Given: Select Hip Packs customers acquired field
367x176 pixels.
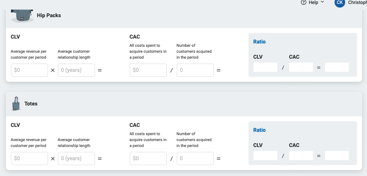Looking at the screenshot, I should click(195, 70).
